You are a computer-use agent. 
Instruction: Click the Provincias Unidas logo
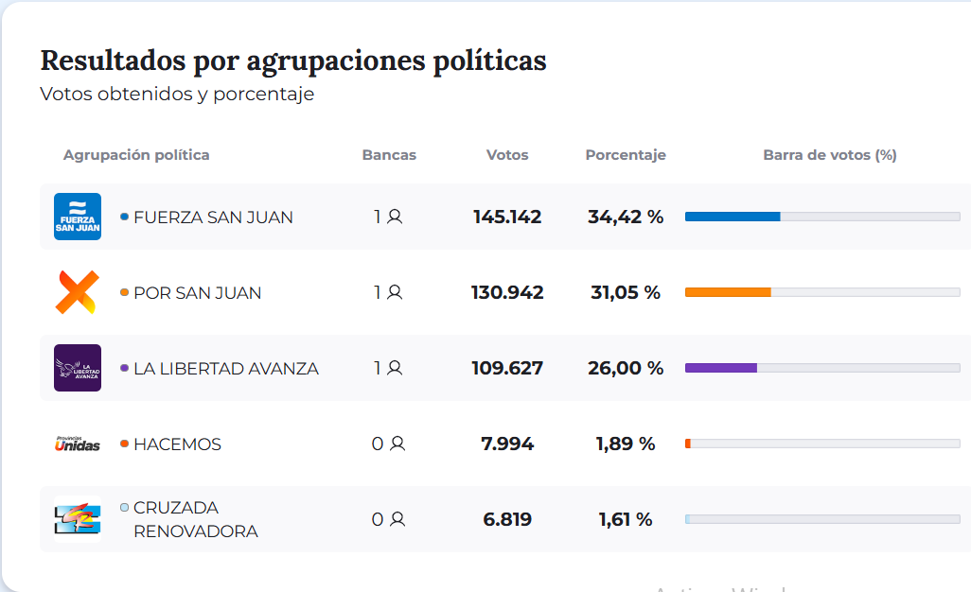[78, 444]
